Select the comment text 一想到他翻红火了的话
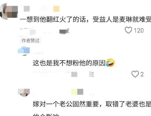This screenshot has width=151, height=116. pos(53,20)
